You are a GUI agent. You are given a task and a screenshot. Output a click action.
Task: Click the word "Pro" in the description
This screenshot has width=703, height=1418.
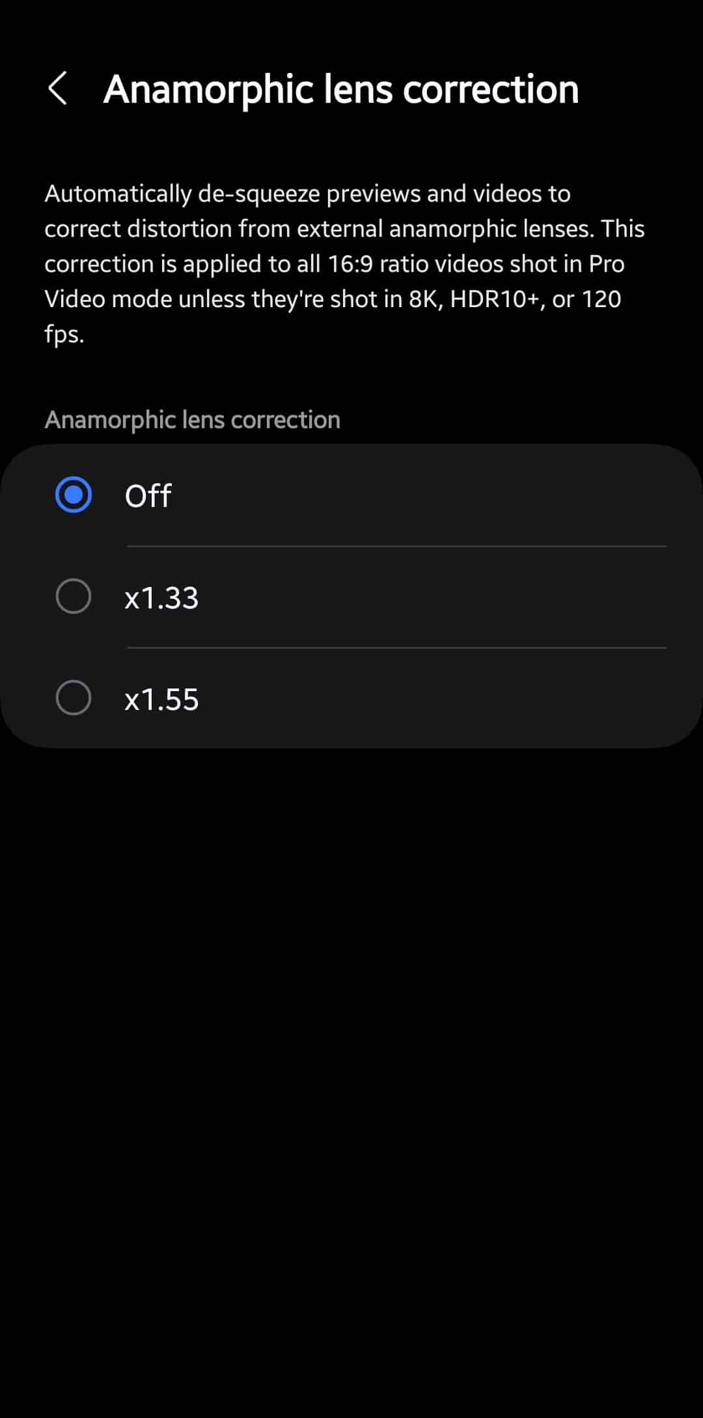coord(606,264)
